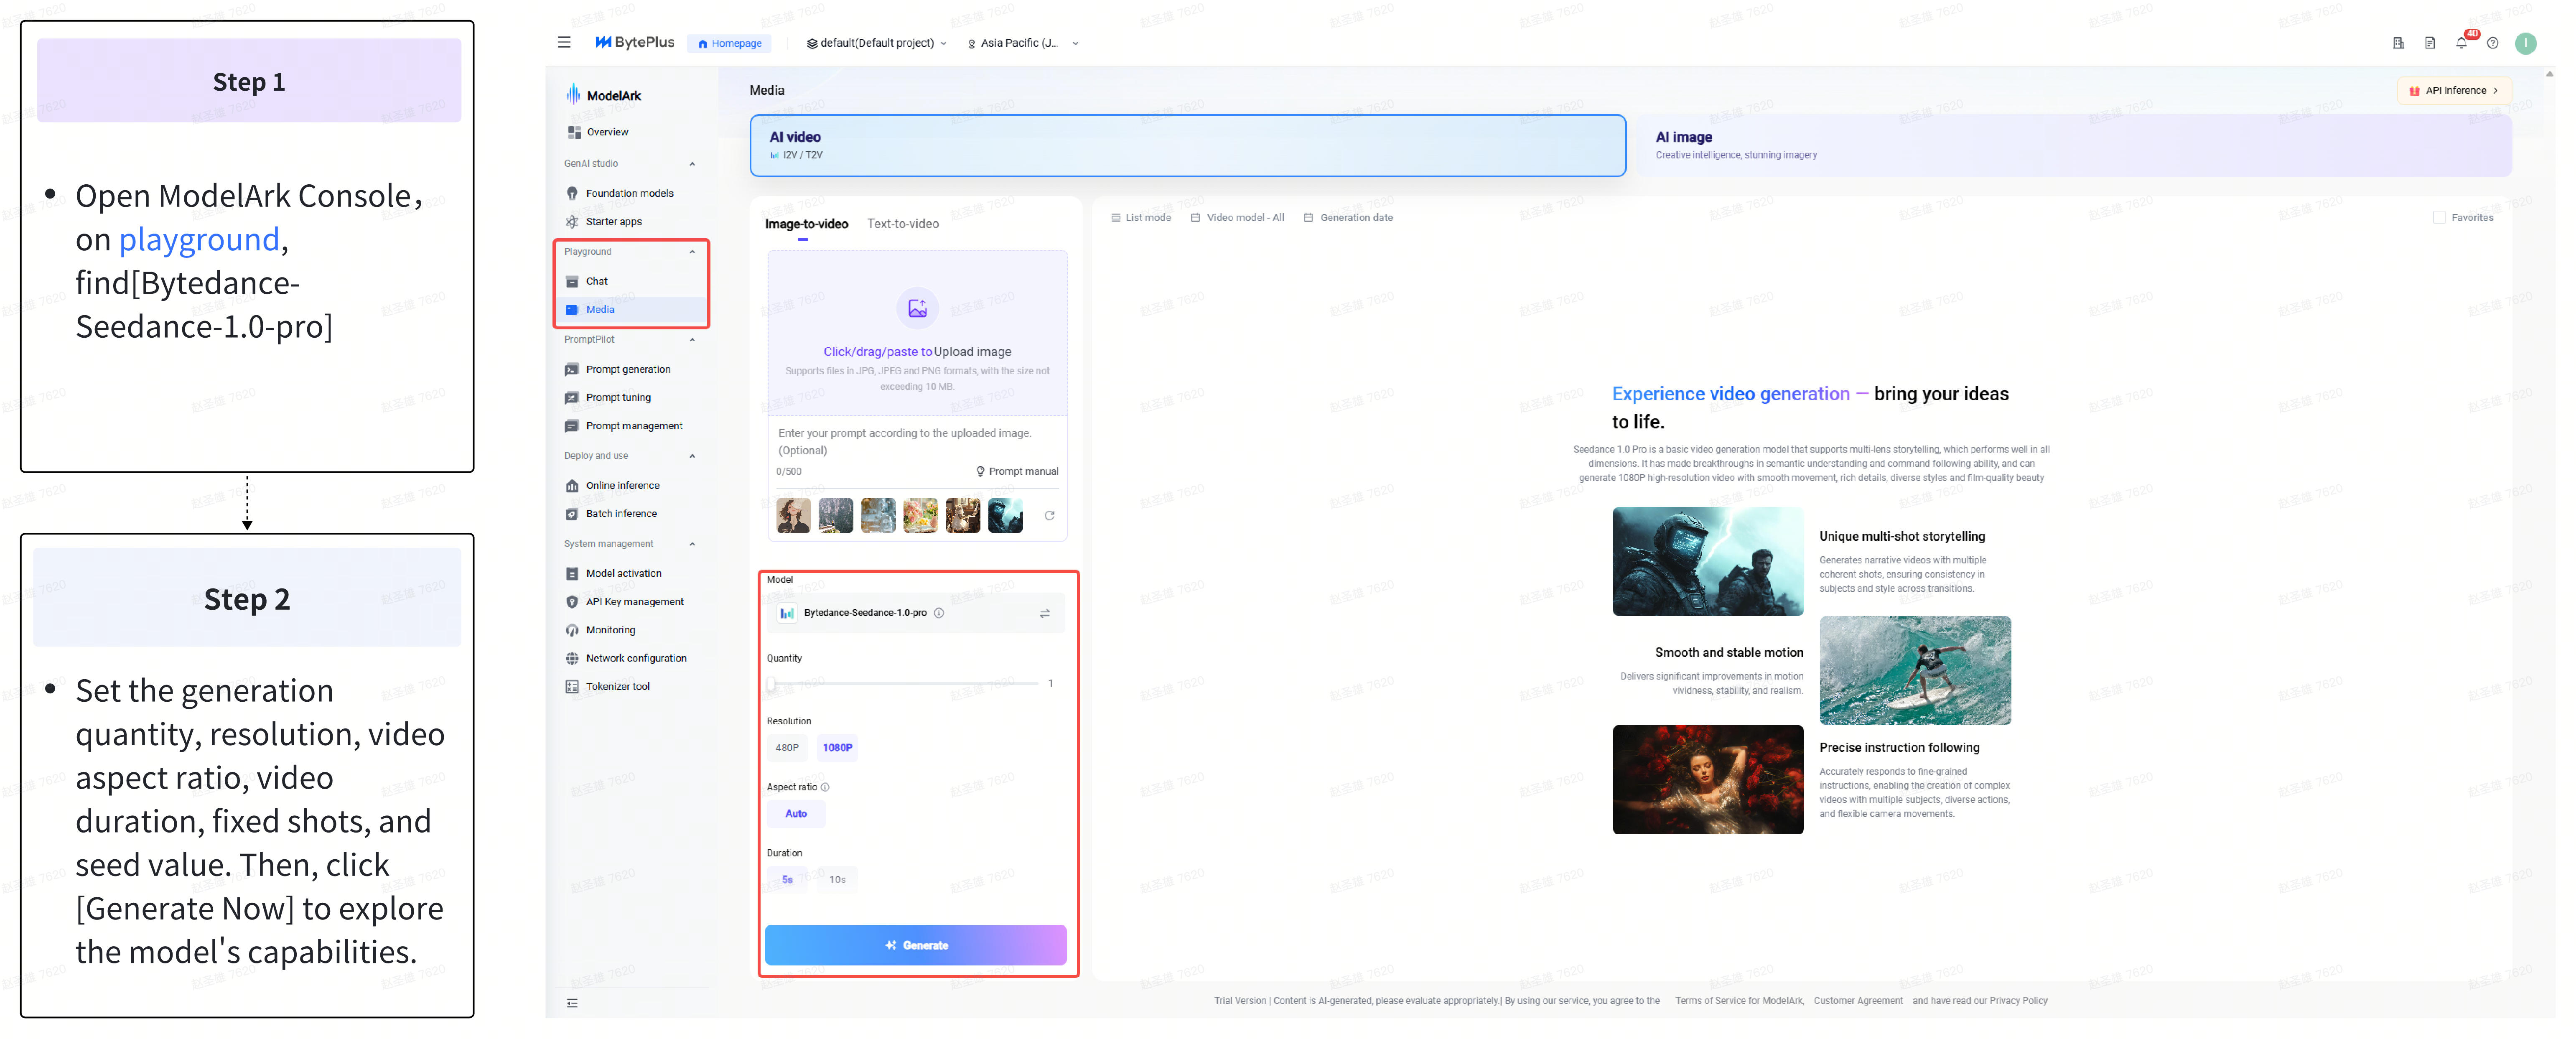Tick the Favorites checkbox
2576x1039 pixels.
coord(2439,217)
